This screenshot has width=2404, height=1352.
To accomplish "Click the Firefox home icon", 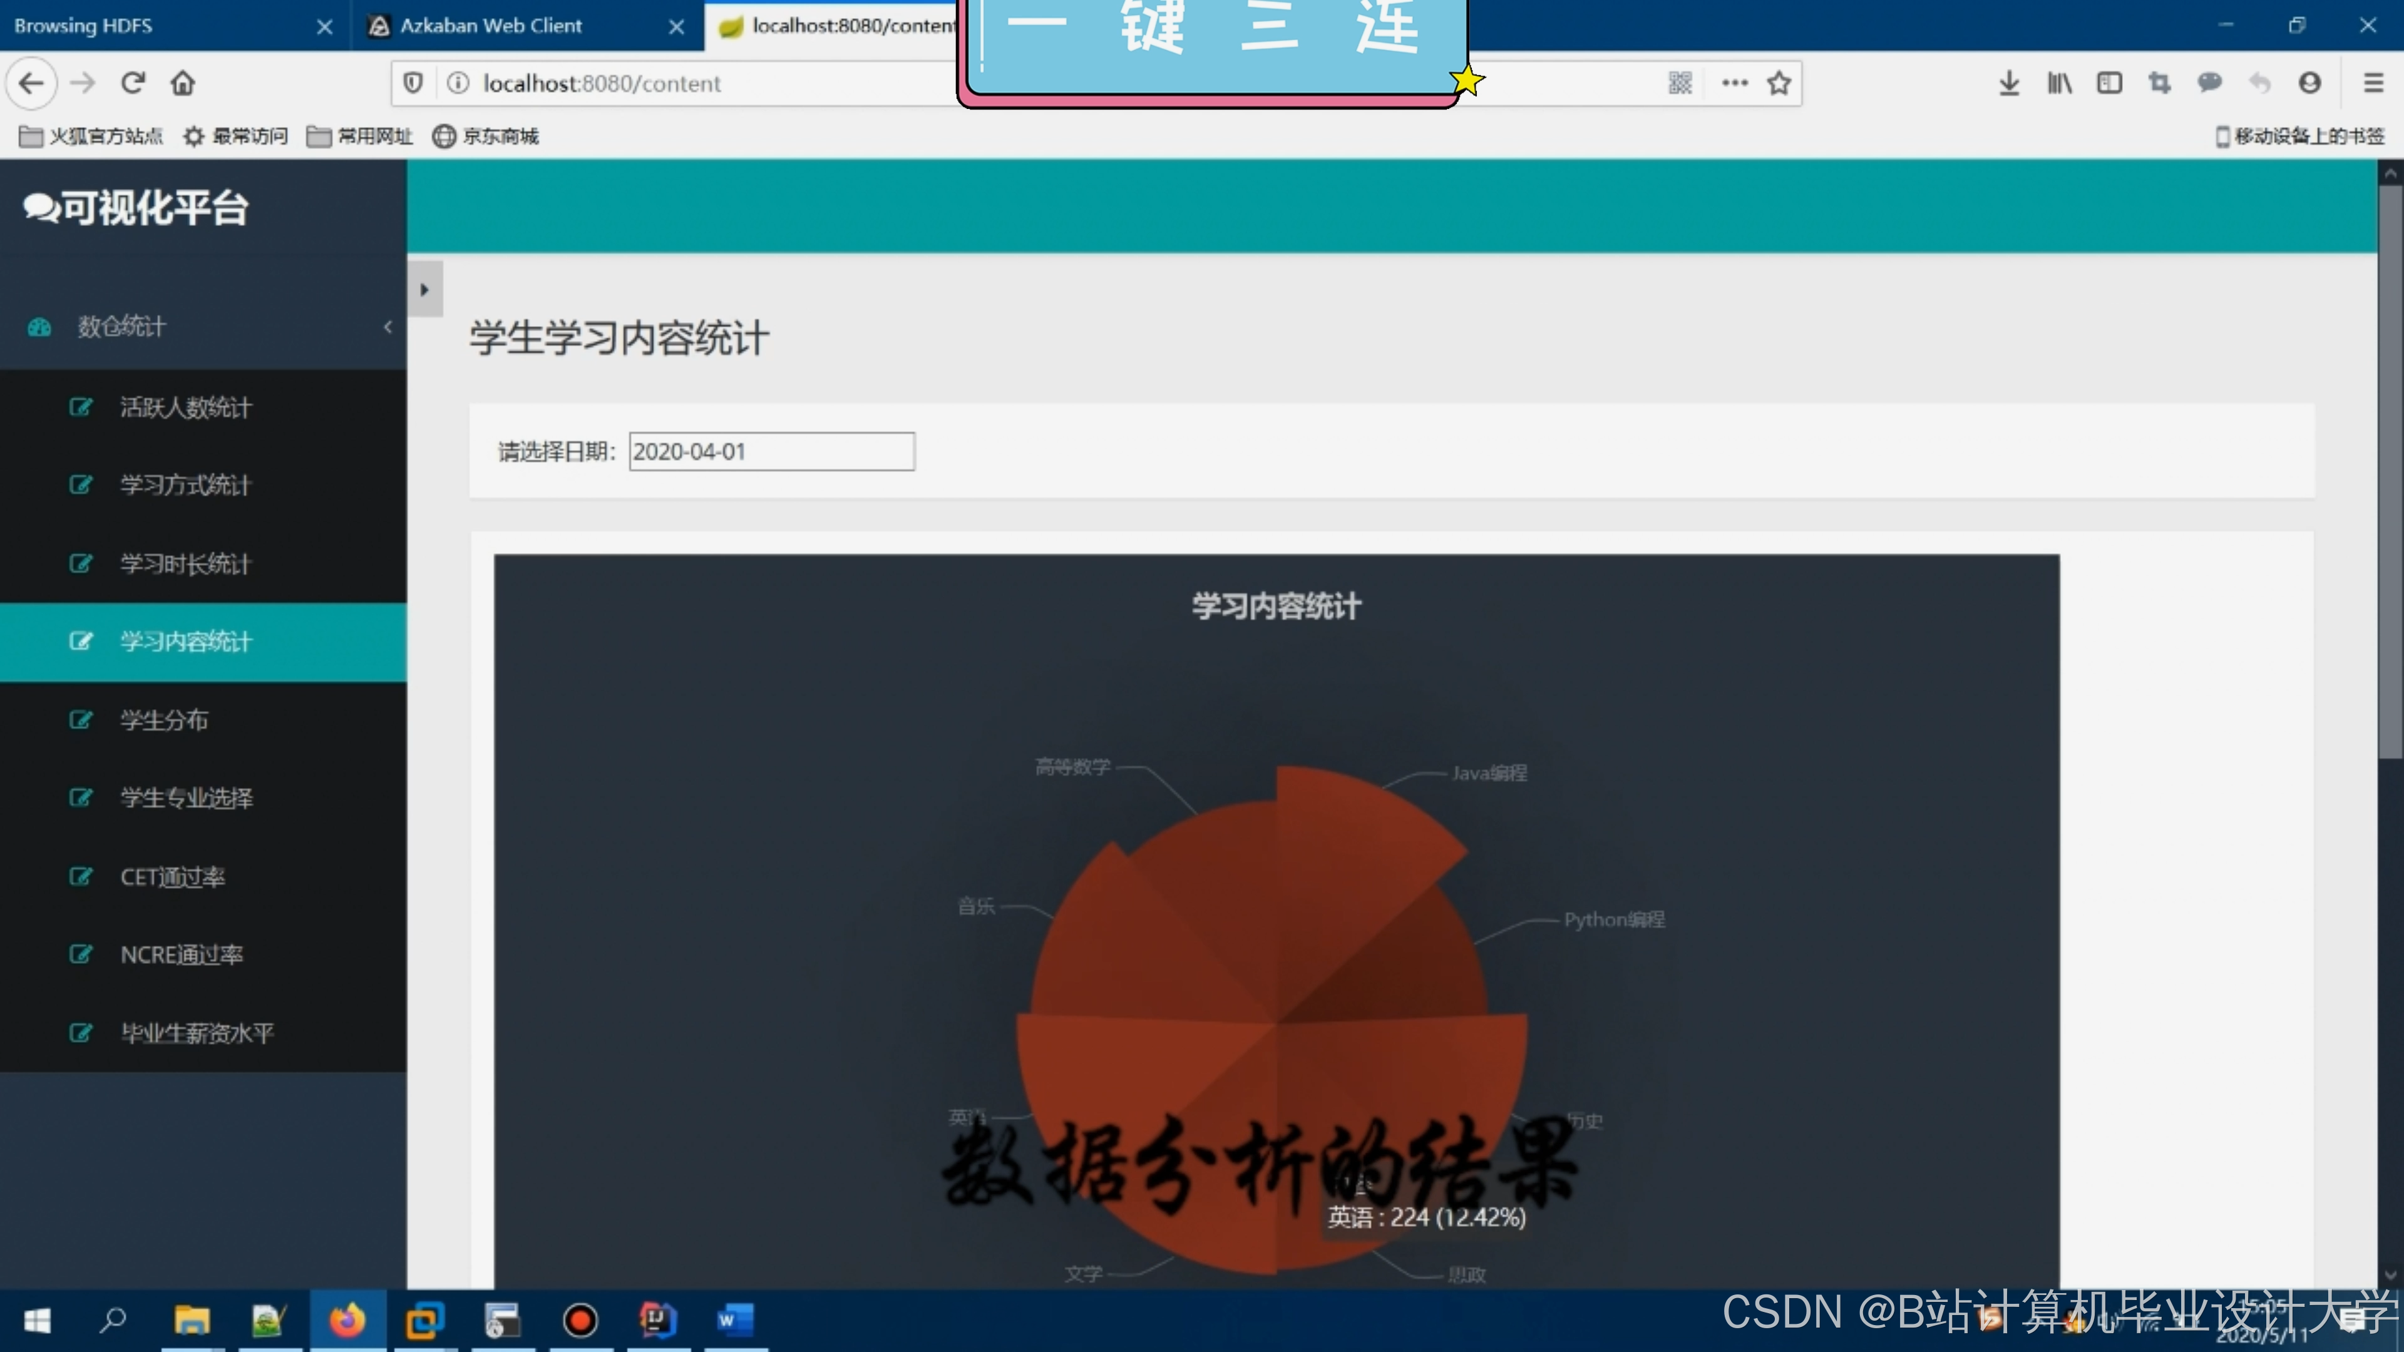I will [x=183, y=83].
